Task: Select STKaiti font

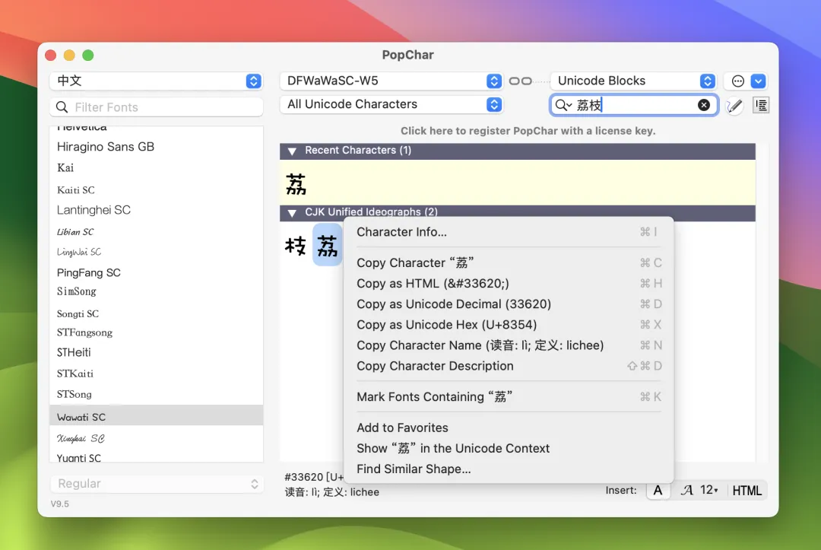Action: tap(156, 374)
